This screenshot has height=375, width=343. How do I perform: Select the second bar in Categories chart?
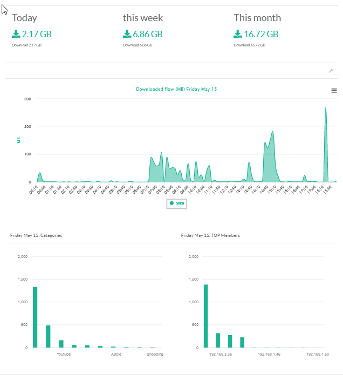click(x=48, y=337)
